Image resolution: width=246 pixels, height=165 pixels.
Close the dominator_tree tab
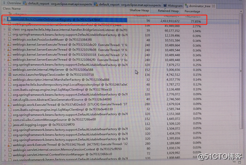(x=214, y=6)
